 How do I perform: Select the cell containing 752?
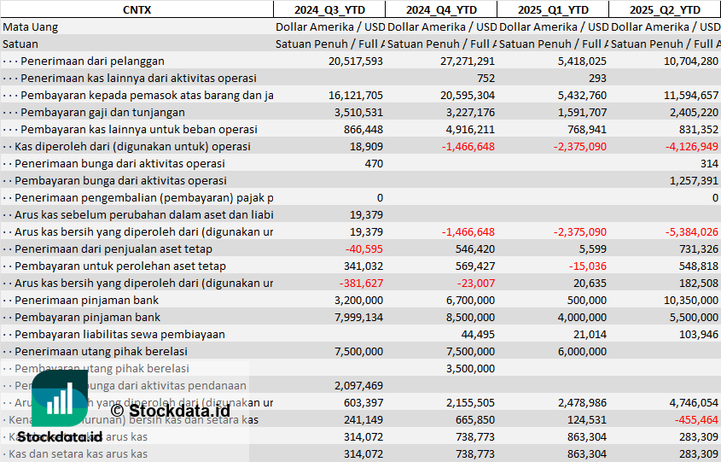(x=486, y=79)
